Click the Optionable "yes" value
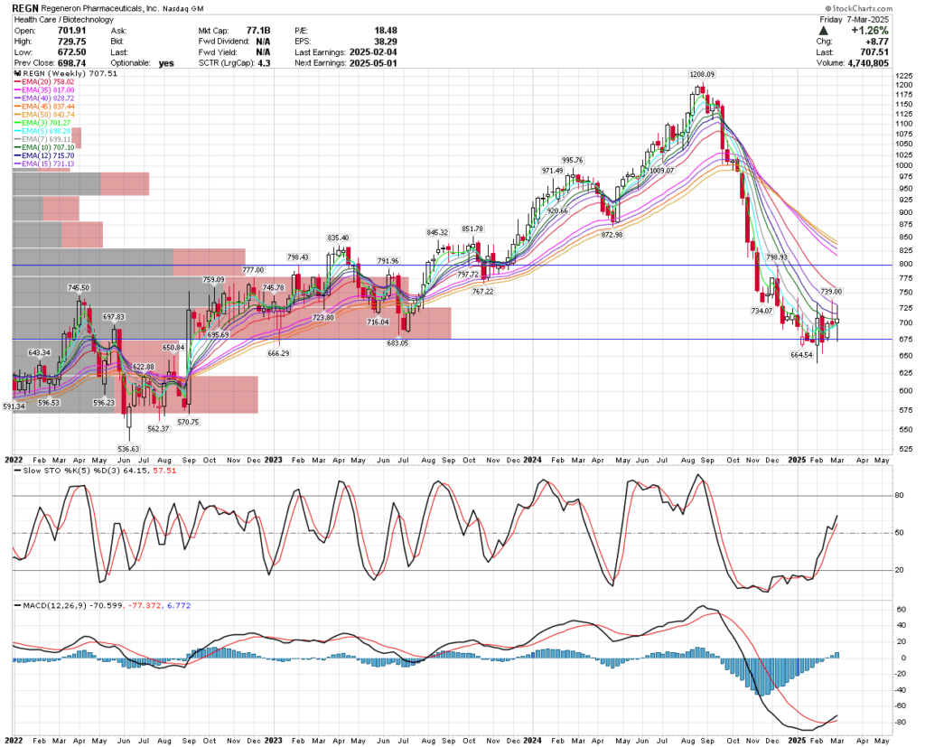 point(164,62)
